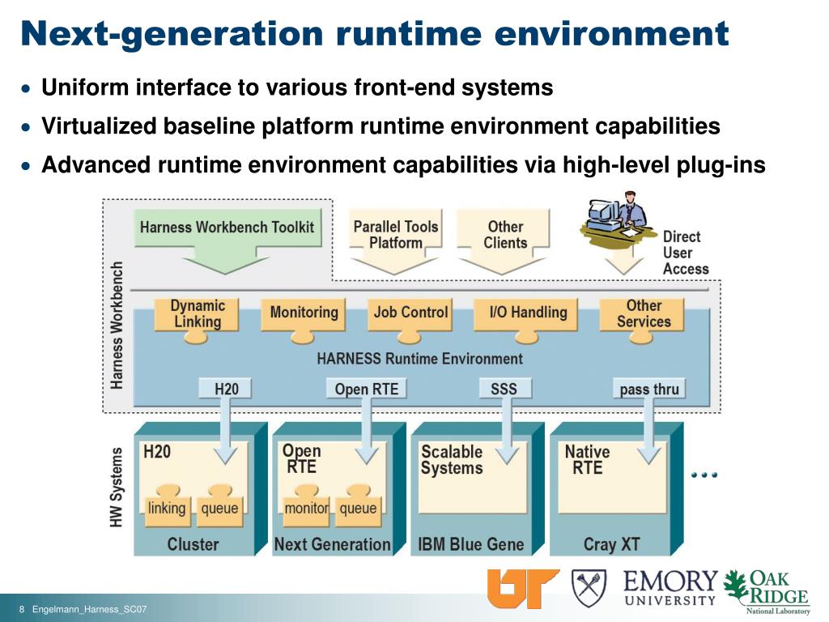Screen dimensions: 829x622
Task: Click the Oak Ridge National Laboratory leaf logo
Action: tap(767, 591)
